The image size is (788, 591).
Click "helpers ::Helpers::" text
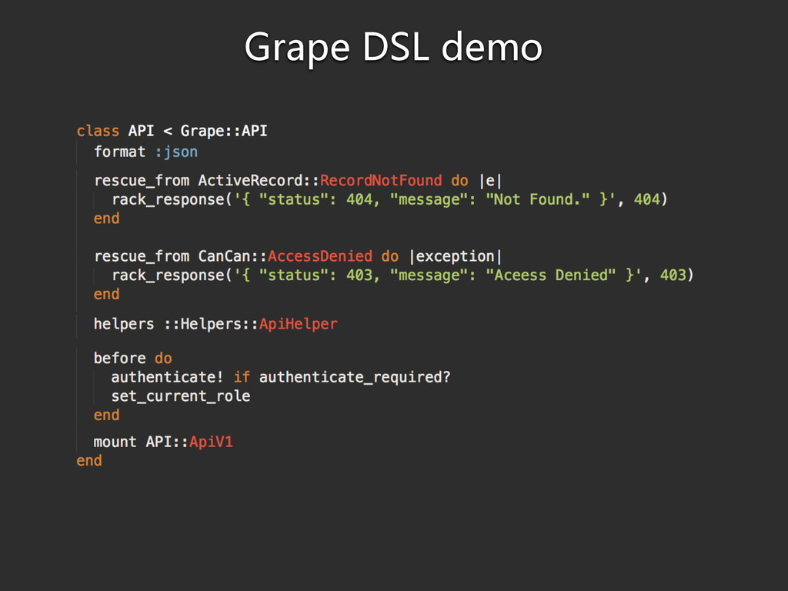(176, 324)
